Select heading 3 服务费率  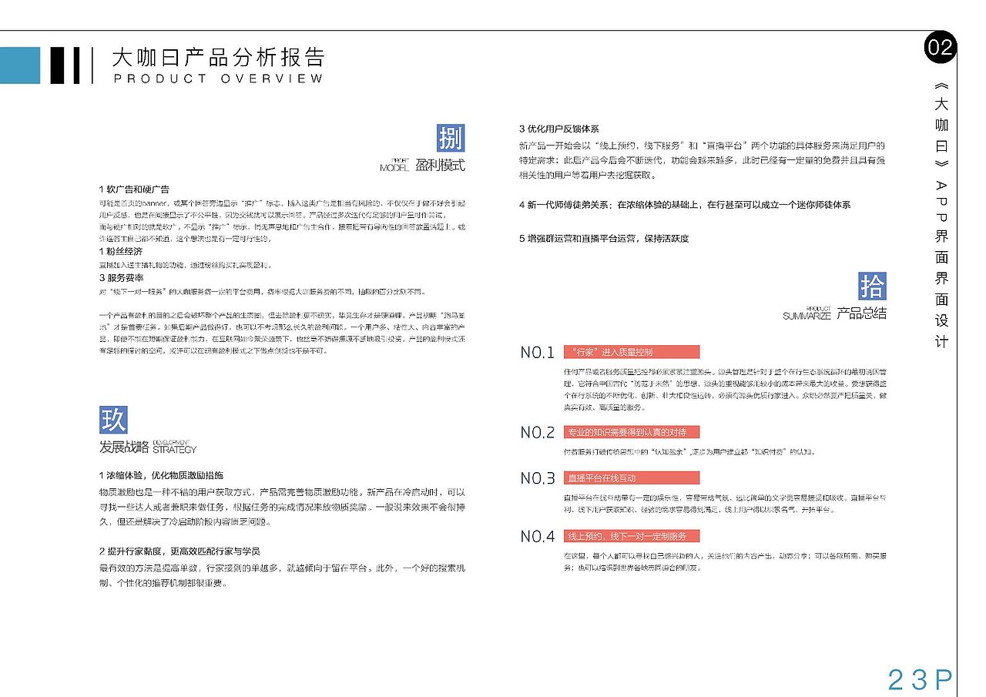coord(120,277)
